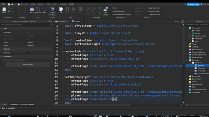Switch to the Baseplate document tab
The image size is (209, 117).
(x=61, y=21)
